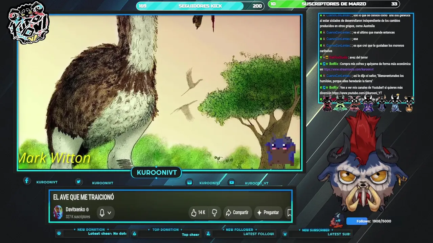Click the video title EL AVE QUE ME TRAICIONÓ
Screen dimensions: 433x243
84,197
